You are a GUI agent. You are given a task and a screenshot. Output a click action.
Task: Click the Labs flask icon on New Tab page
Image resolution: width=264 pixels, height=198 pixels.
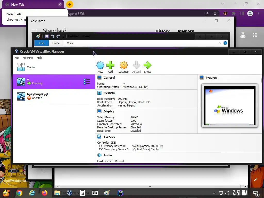pos(243,35)
